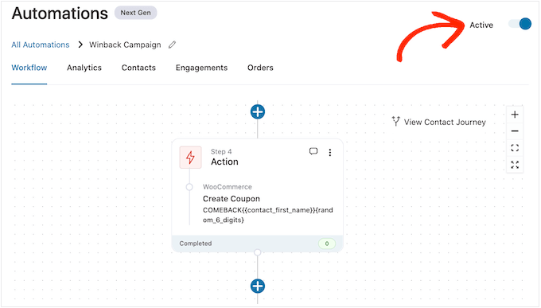Click the Winback Campaign title text
This screenshot has width=541, height=308.
click(125, 45)
